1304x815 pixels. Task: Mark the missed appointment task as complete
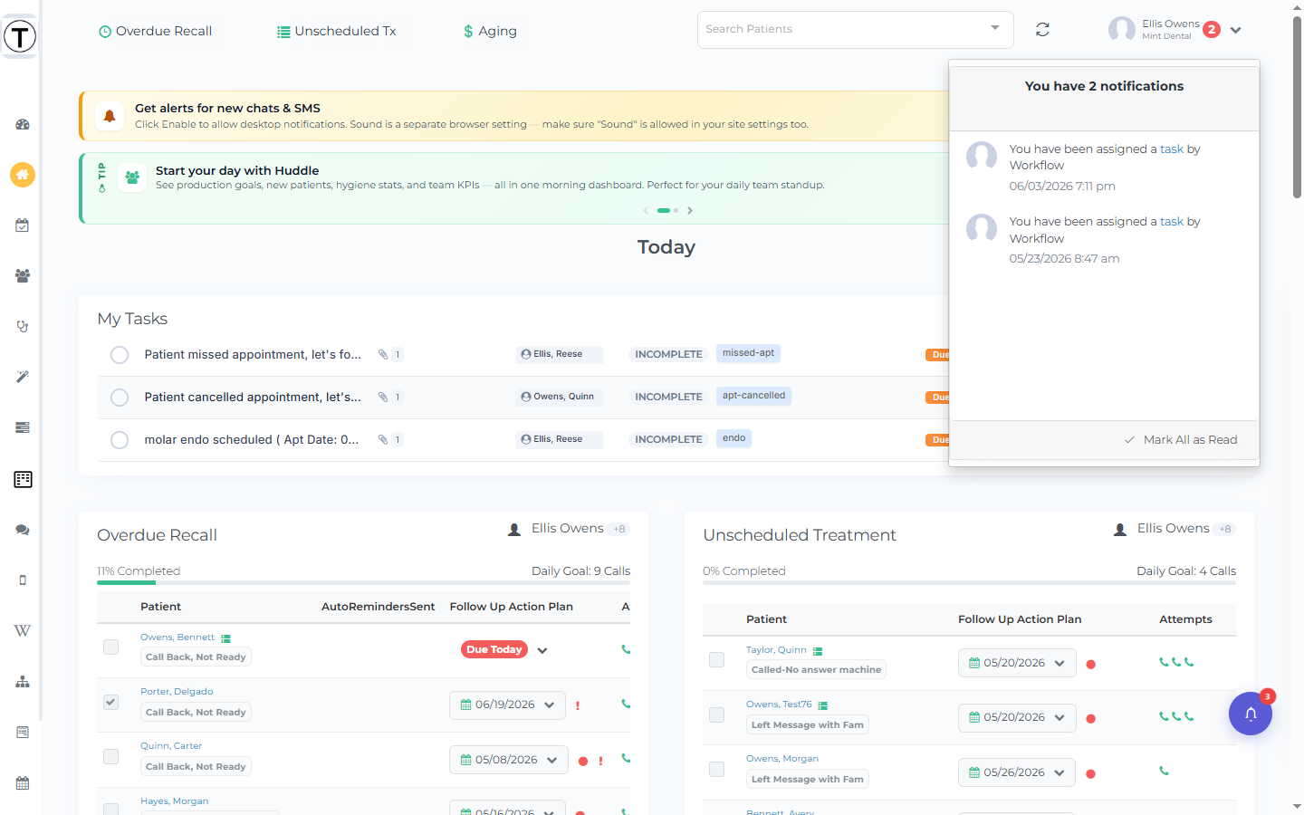pyautogui.click(x=120, y=355)
